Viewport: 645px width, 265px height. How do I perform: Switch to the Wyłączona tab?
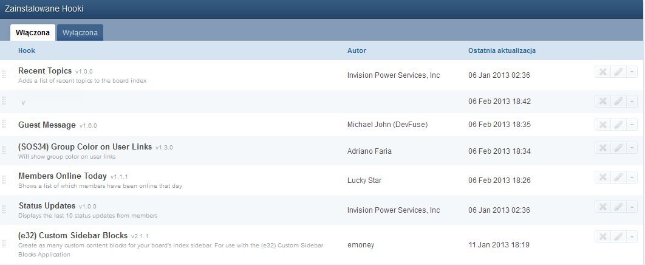click(80, 33)
